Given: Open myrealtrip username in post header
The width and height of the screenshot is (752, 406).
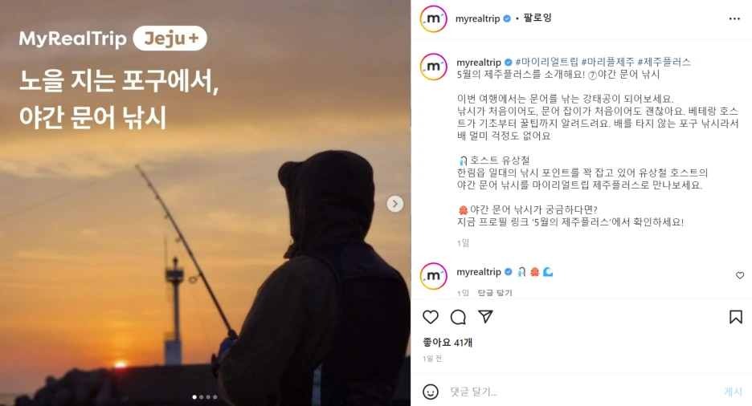Looking at the screenshot, I should 477,18.
